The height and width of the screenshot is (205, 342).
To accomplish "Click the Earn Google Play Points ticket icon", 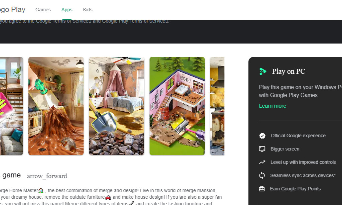I will [262, 188].
